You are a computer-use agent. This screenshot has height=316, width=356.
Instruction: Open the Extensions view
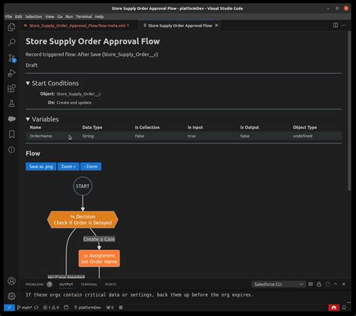[x=11, y=89]
